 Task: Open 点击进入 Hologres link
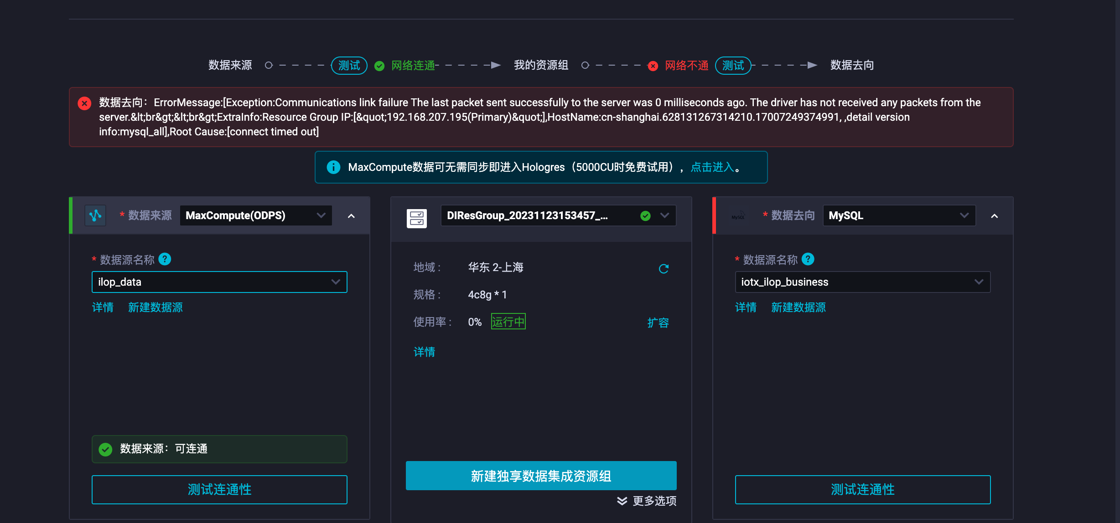[712, 167]
